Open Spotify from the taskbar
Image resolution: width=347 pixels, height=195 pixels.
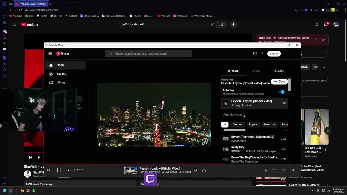[34, 191]
